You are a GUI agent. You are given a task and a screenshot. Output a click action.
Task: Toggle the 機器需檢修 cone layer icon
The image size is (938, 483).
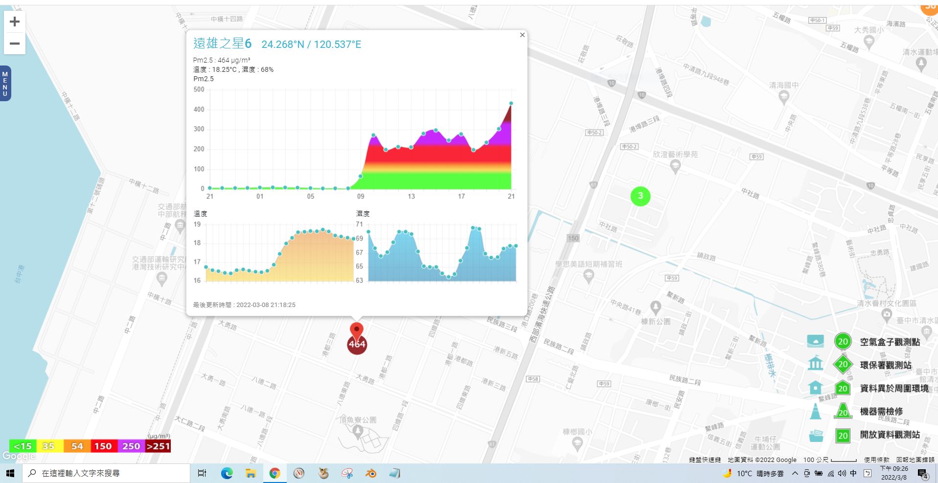pos(815,411)
